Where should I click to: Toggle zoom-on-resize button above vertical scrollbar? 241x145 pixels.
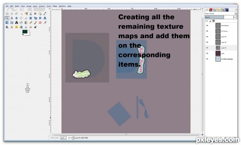click(202, 9)
